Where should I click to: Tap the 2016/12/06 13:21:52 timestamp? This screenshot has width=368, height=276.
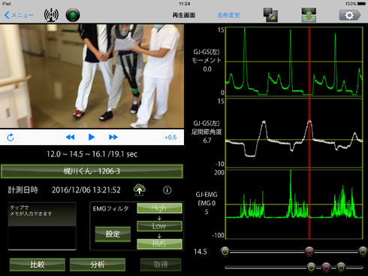86,190
